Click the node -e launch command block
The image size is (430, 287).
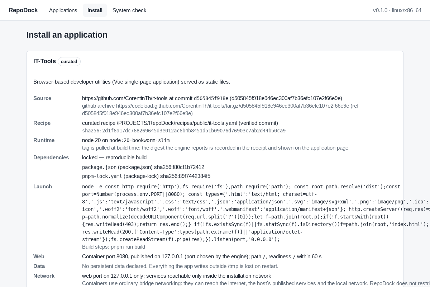point(256,213)
